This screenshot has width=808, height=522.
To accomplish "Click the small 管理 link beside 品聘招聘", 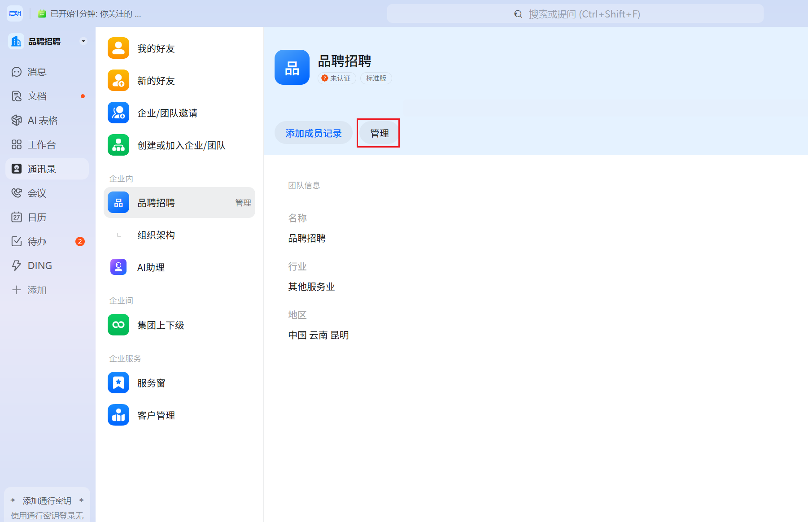I will click(x=243, y=203).
